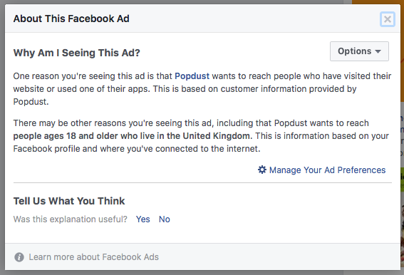Click the gear icon for ad preferences
The height and width of the screenshot is (275, 404).
tap(262, 170)
